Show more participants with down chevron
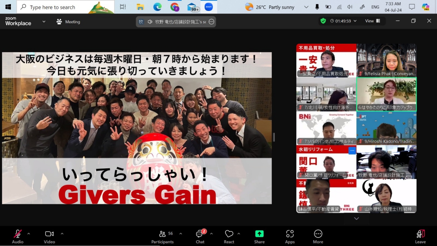The height and width of the screenshot is (246, 437). (x=357, y=218)
